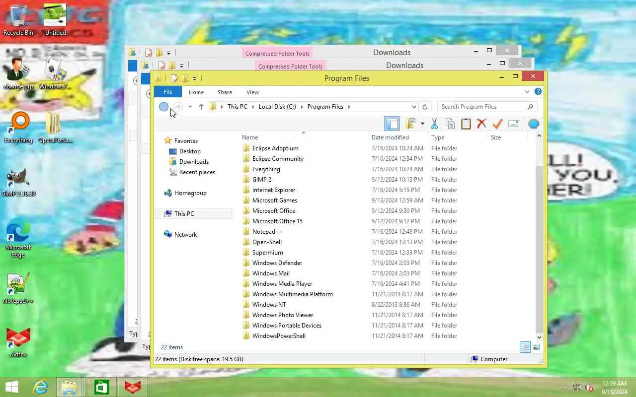Toggle the navigation pane toolbar button
636x397 pixels.
tap(392, 124)
